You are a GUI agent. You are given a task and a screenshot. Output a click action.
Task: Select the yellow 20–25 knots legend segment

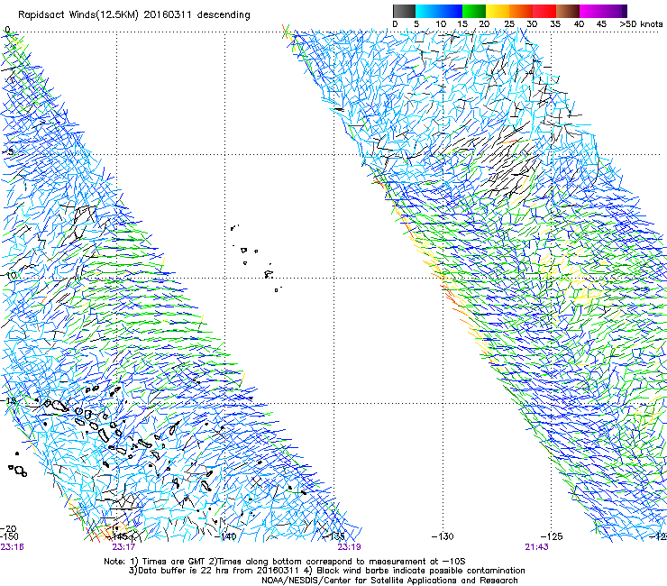pos(497,11)
